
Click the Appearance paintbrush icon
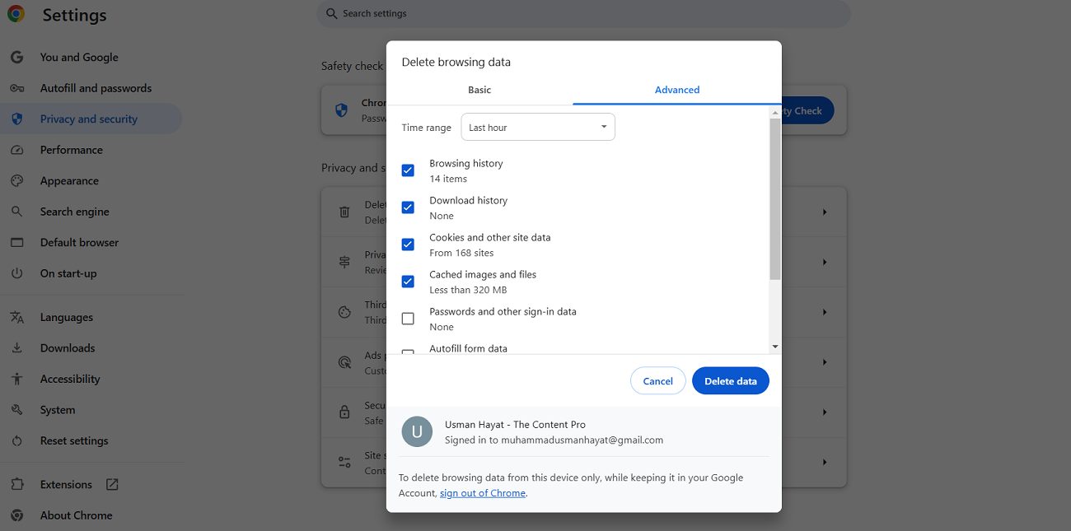point(16,180)
